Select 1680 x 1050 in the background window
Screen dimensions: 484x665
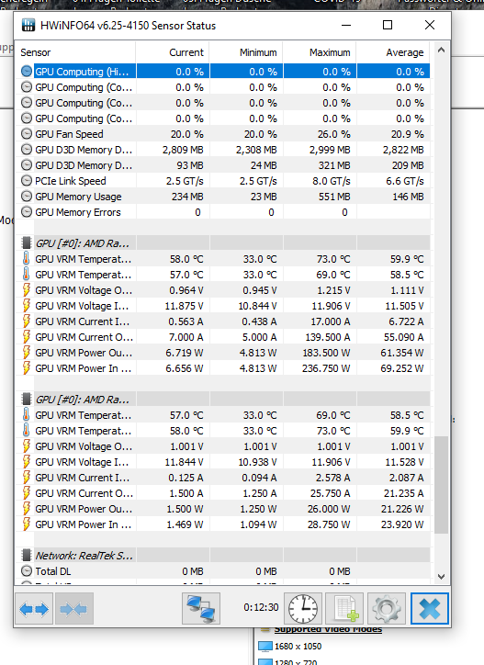pos(298,647)
